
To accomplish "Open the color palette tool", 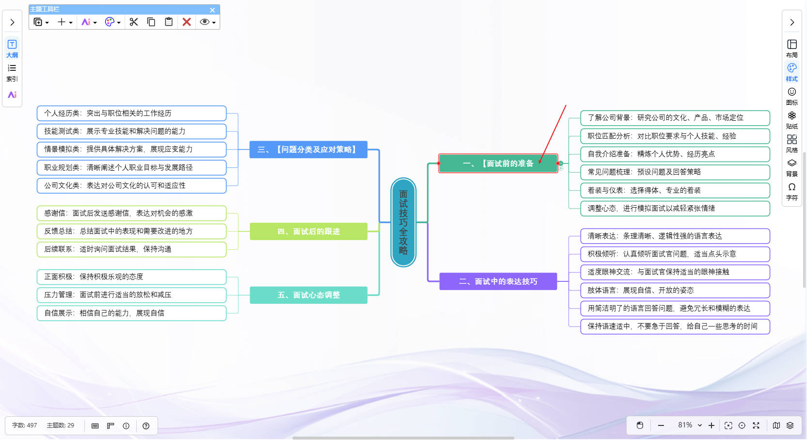I will (x=110, y=22).
